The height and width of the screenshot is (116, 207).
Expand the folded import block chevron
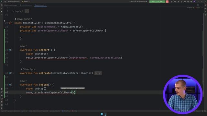coord(13,11)
